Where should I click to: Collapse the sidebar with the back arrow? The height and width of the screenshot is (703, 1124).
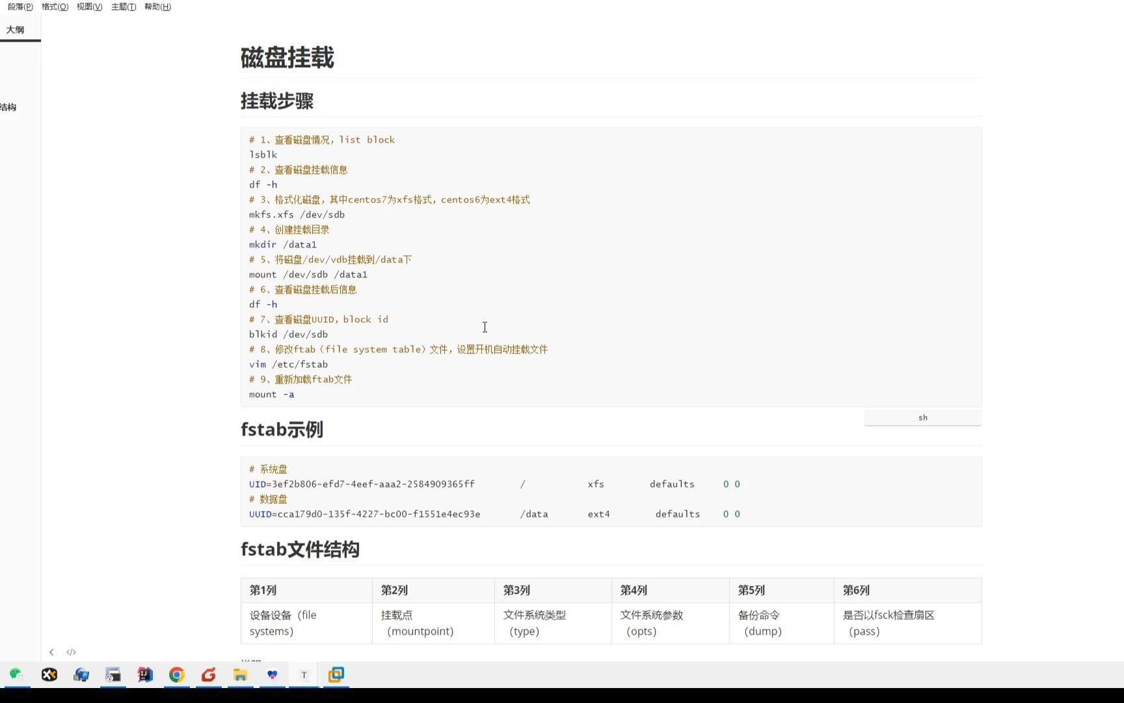51,652
